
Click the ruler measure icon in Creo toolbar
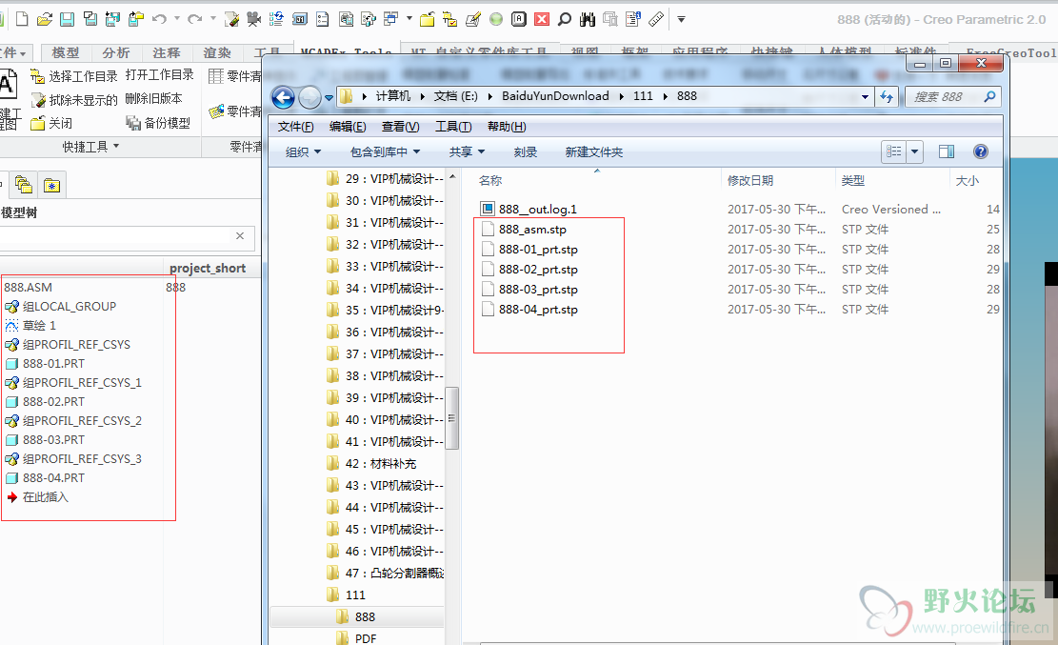[656, 19]
